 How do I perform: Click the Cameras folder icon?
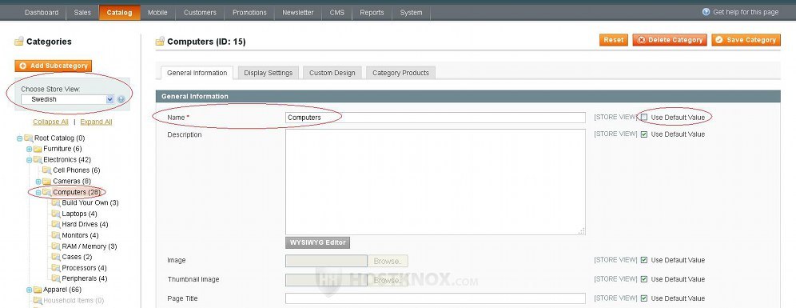pyautogui.click(x=47, y=182)
